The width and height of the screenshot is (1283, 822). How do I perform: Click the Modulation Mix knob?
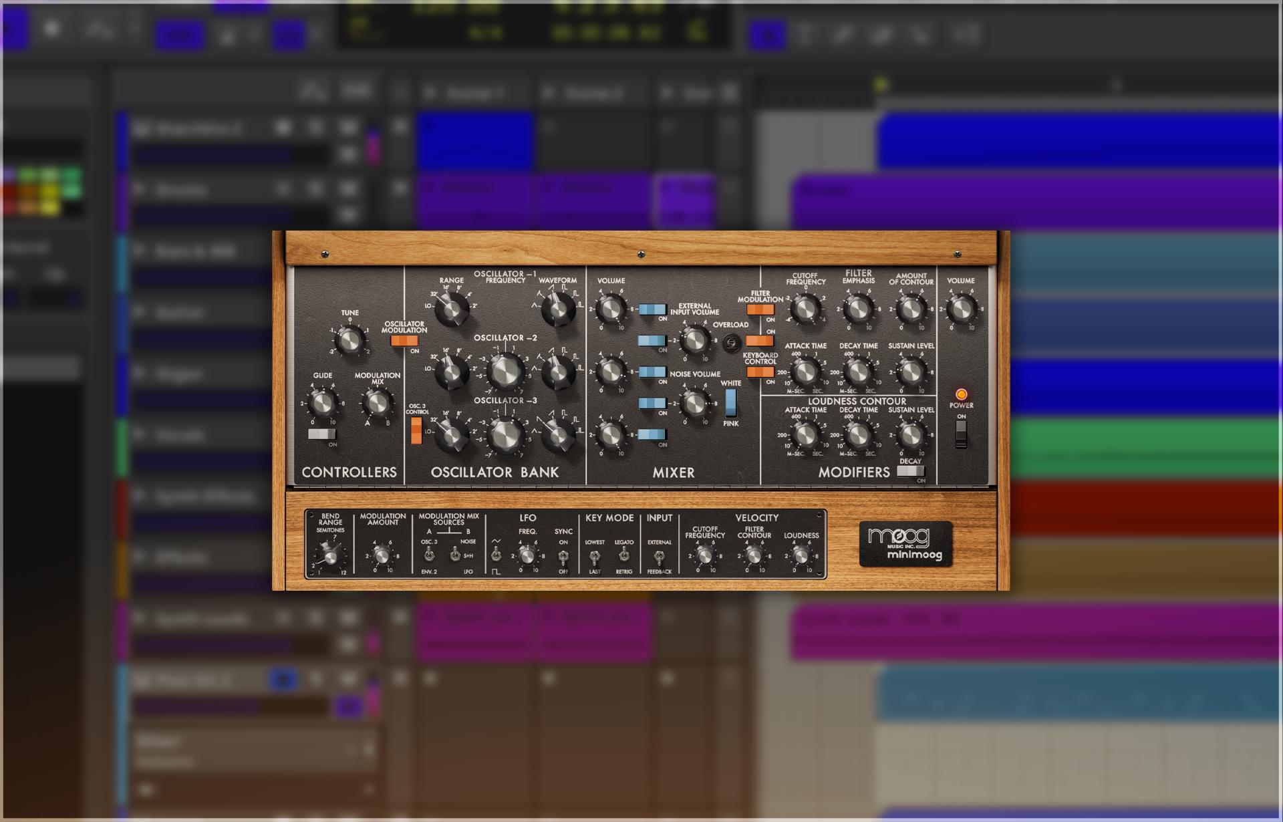click(x=376, y=402)
